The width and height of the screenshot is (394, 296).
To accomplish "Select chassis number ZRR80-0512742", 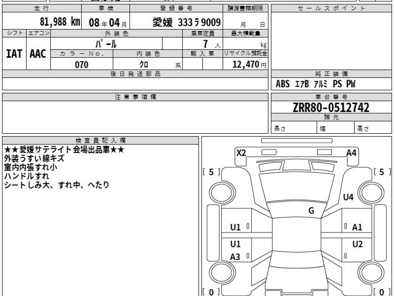I will pyautogui.click(x=331, y=107).
